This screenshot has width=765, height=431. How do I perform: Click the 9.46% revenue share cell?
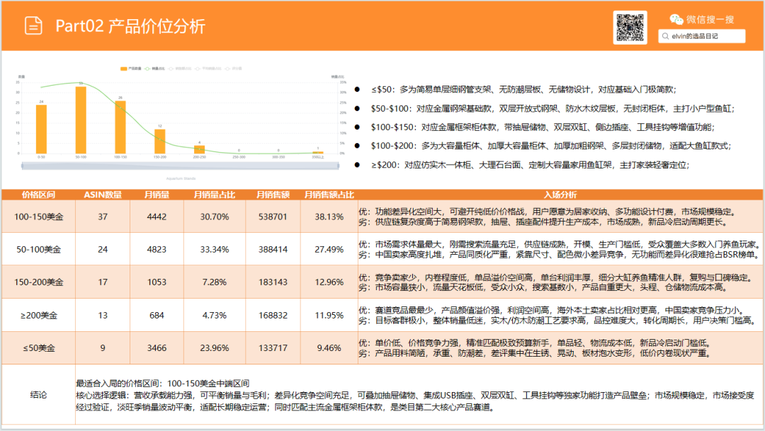coord(329,347)
